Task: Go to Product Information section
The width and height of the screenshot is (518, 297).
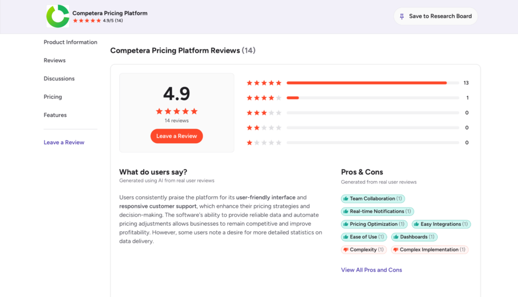Action: 70,43
